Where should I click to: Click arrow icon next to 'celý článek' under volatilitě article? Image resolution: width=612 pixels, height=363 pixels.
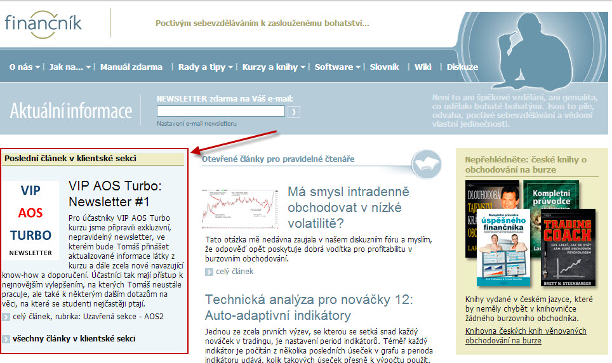click(x=210, y=272)
